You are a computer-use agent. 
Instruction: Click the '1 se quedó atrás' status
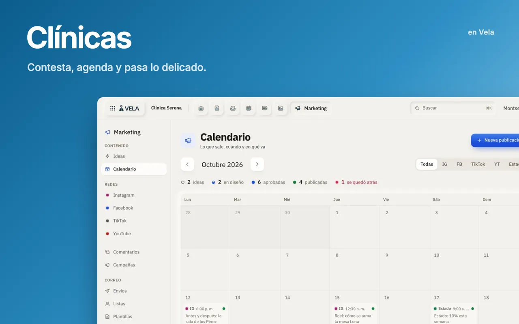tap(356, 182)
